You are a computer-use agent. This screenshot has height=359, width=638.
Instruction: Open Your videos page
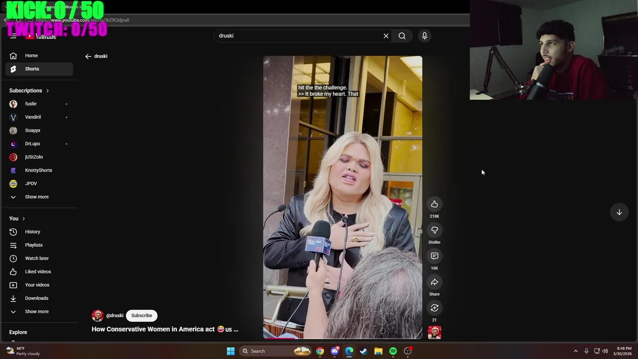[x=39, y=285]
